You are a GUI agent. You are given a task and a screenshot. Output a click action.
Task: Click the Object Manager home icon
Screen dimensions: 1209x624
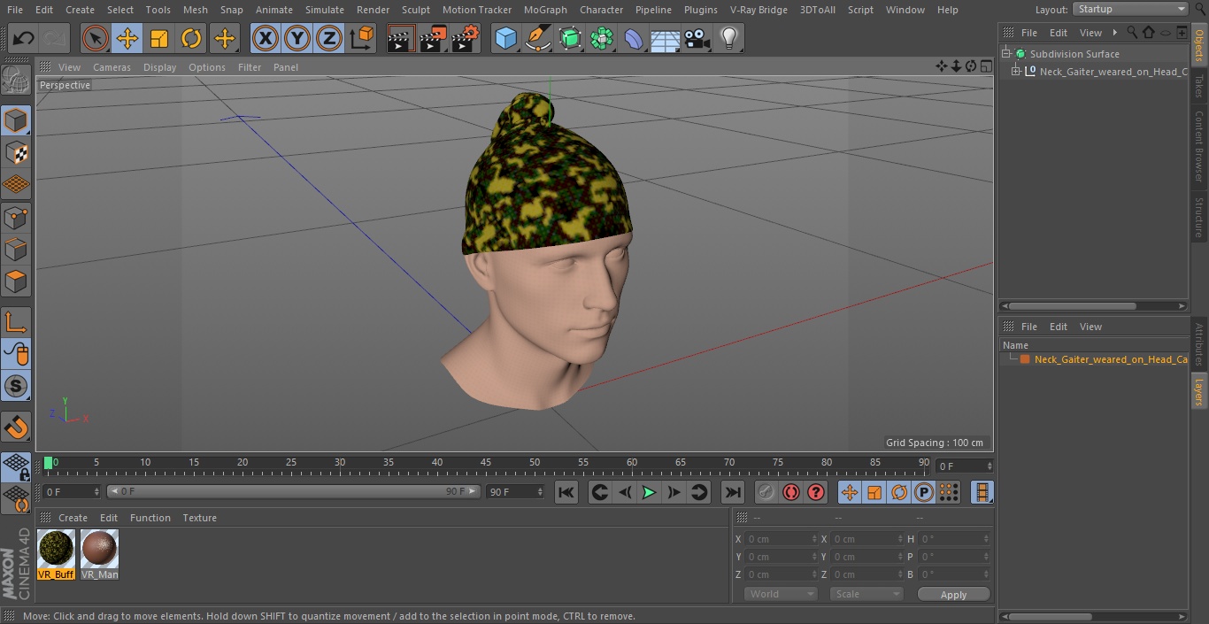pos(1149,33)
